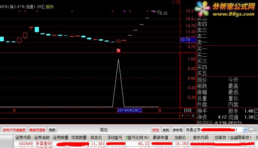Image resolution: width=258 pixels, height=148 pixels.
Task: Click the 卖二 order book row
Action: click(x=202, y=36)
